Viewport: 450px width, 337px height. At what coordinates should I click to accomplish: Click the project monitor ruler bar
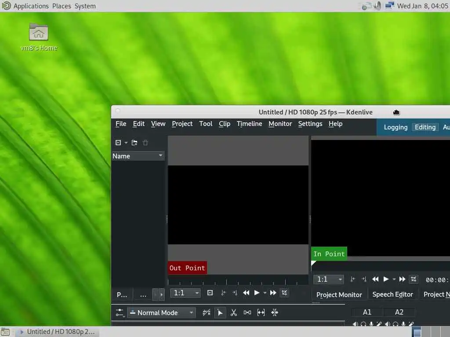click(x=381, y=265)
